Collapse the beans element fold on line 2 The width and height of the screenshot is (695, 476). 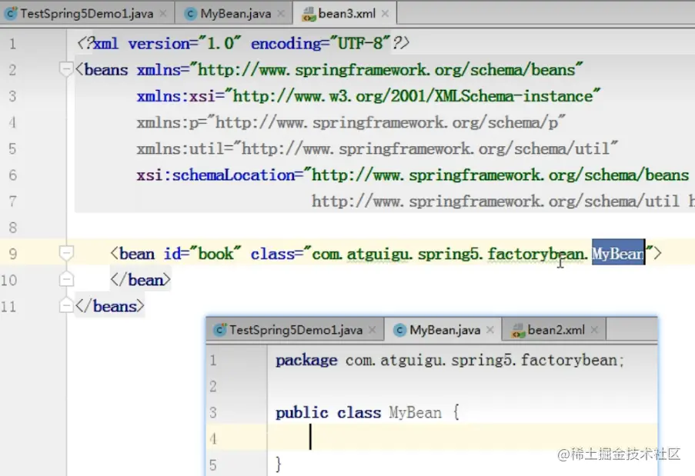pyautogui.click(x=66, y=69)
